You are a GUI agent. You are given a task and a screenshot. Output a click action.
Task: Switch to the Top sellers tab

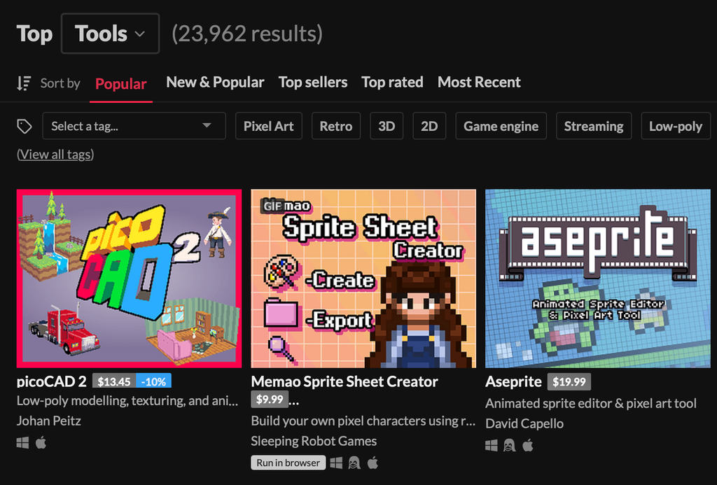click(x=312, y=82)
